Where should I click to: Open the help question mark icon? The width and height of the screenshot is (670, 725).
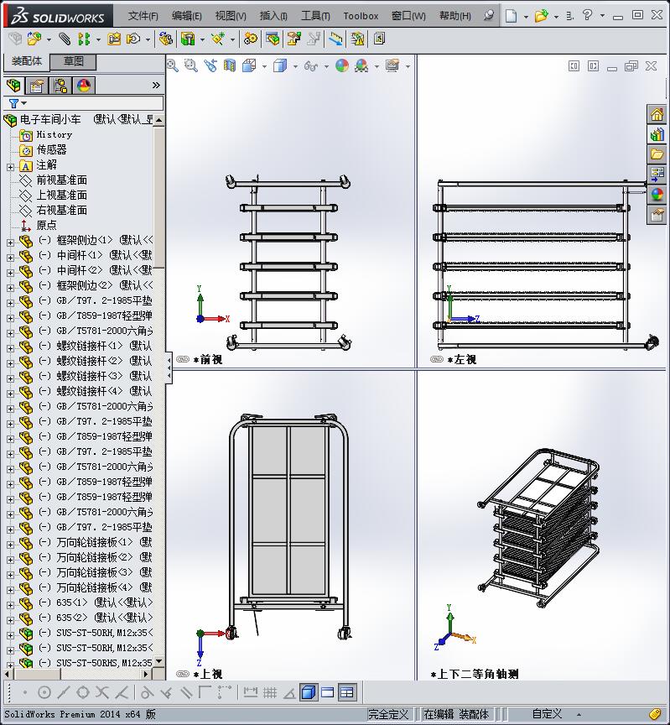pos(587,15)
